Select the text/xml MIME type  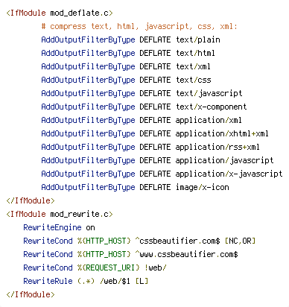click(x=193, y=66)
